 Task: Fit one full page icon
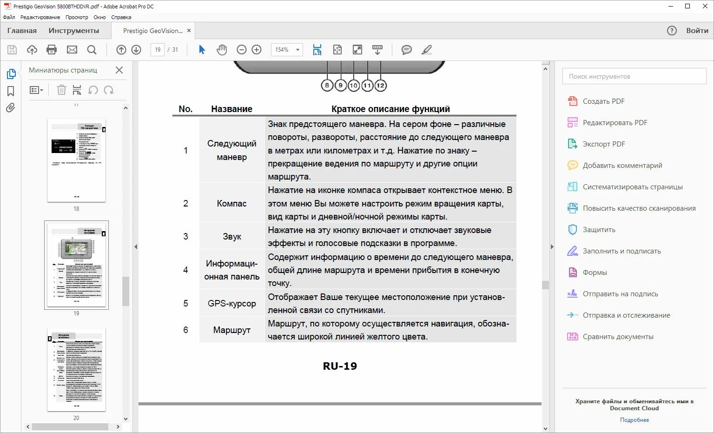tap(337, 50)
